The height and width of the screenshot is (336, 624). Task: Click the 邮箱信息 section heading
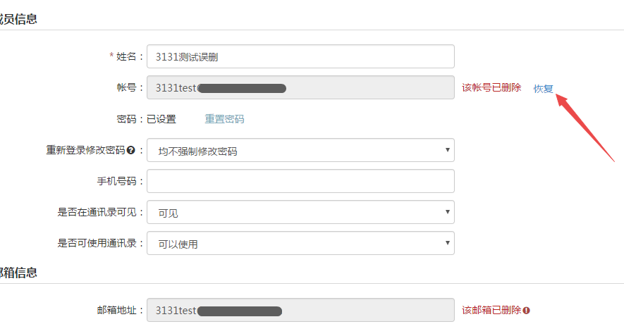(18, 273)
